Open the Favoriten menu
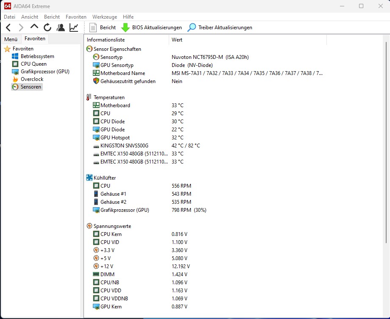This screenshot has width=390, height=319. [x=76, y=17]
